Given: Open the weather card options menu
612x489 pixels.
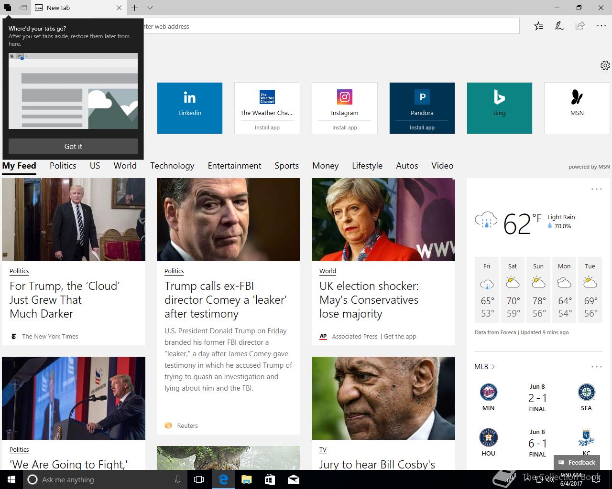Looking at the screenshot, I should (x=596, y=189).
